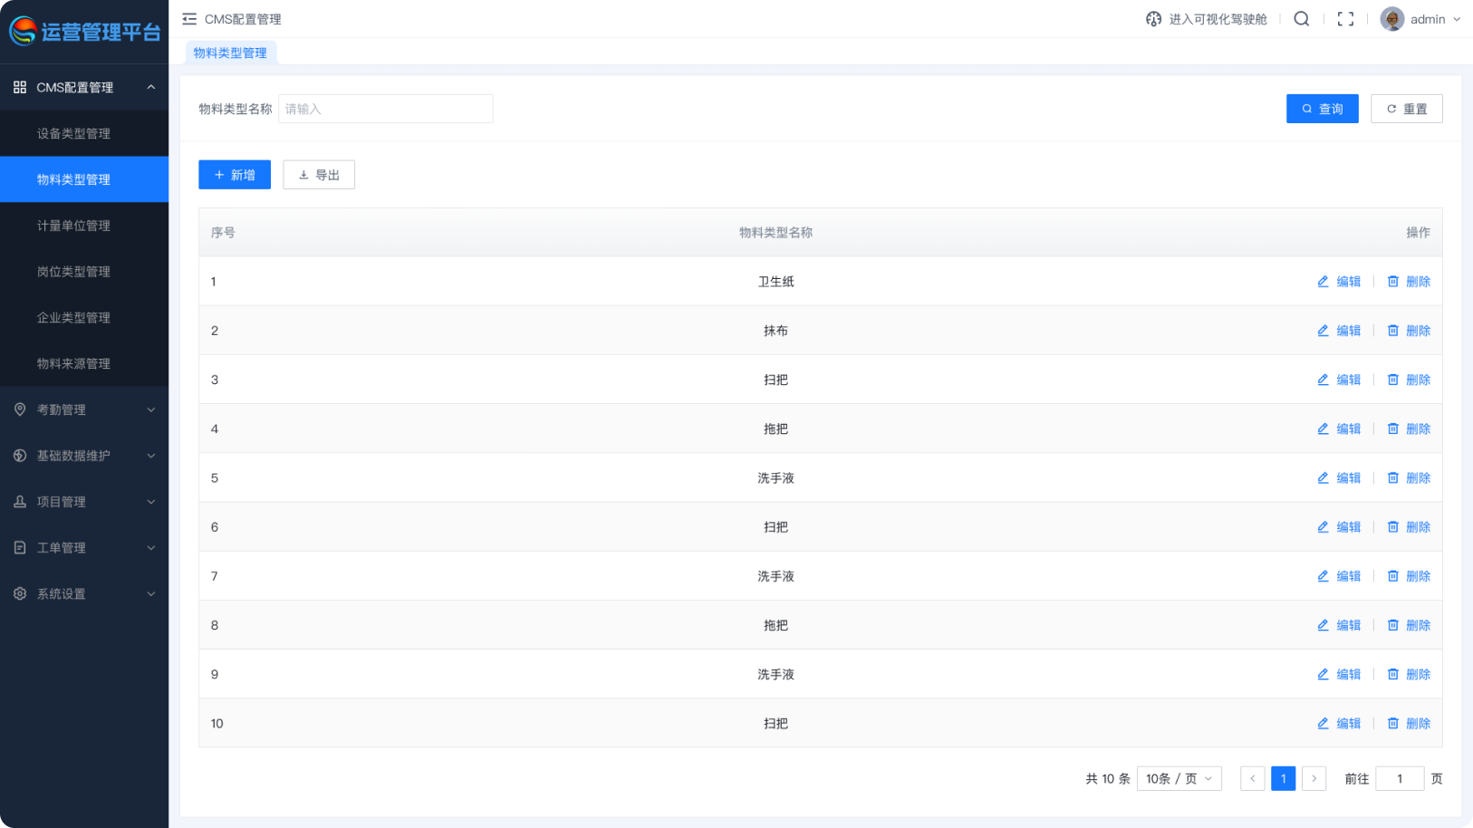Collapse the CMS配置管理 menu chevron

[151, 87]
